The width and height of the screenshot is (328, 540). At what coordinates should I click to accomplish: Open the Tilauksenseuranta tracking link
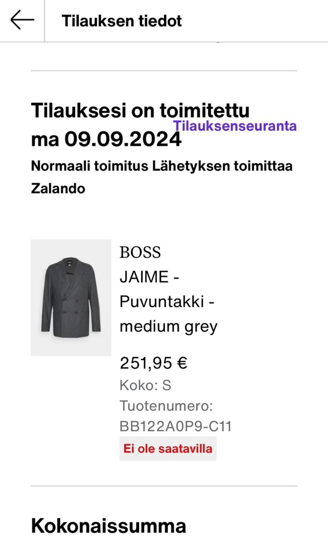pyautogui.click(x=235, y=126)
